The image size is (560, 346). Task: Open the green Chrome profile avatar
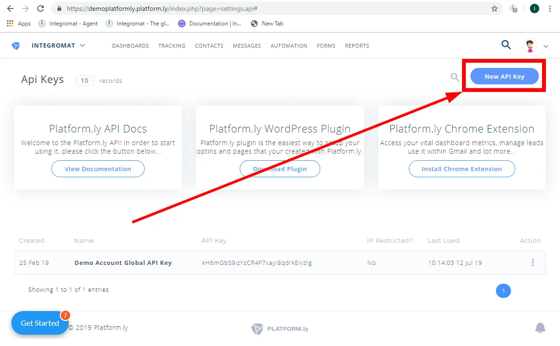534,8
